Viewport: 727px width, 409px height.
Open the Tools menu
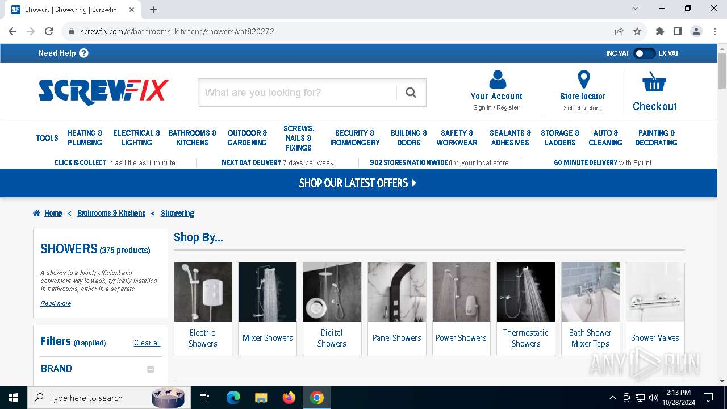[x=47, y=138]
